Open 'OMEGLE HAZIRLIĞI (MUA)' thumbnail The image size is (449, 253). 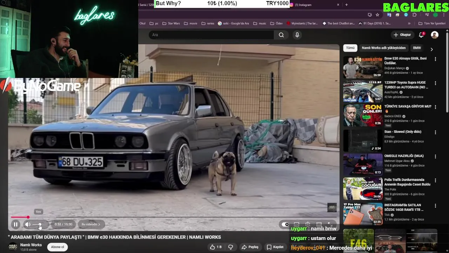pos(363,164)
